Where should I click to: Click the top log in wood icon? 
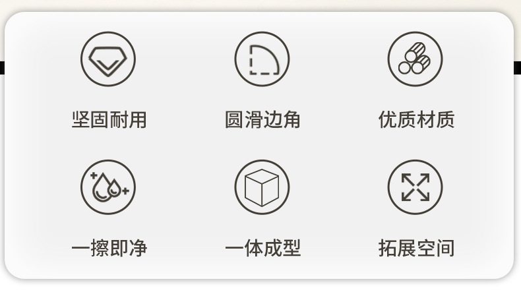(415, 51)
